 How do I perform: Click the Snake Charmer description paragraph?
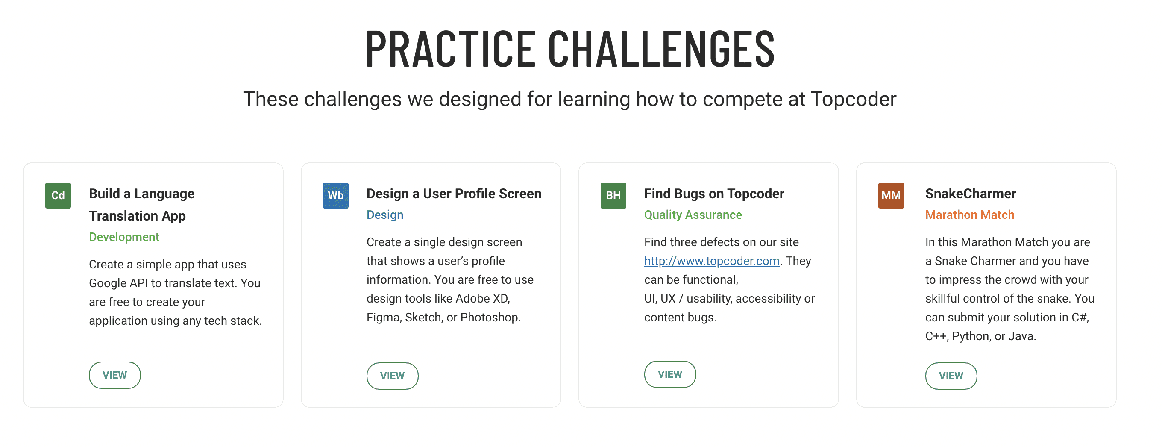coord(1009,289)
